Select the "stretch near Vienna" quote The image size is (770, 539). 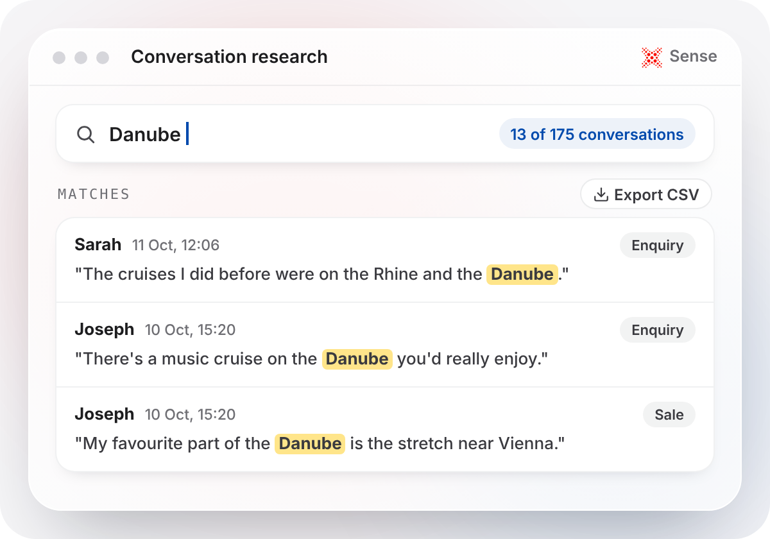[x=320, y=443]
